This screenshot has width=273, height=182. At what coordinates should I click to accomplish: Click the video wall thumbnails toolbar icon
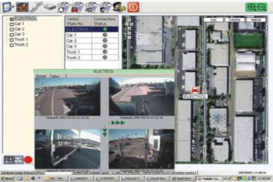tap(22, 7)
